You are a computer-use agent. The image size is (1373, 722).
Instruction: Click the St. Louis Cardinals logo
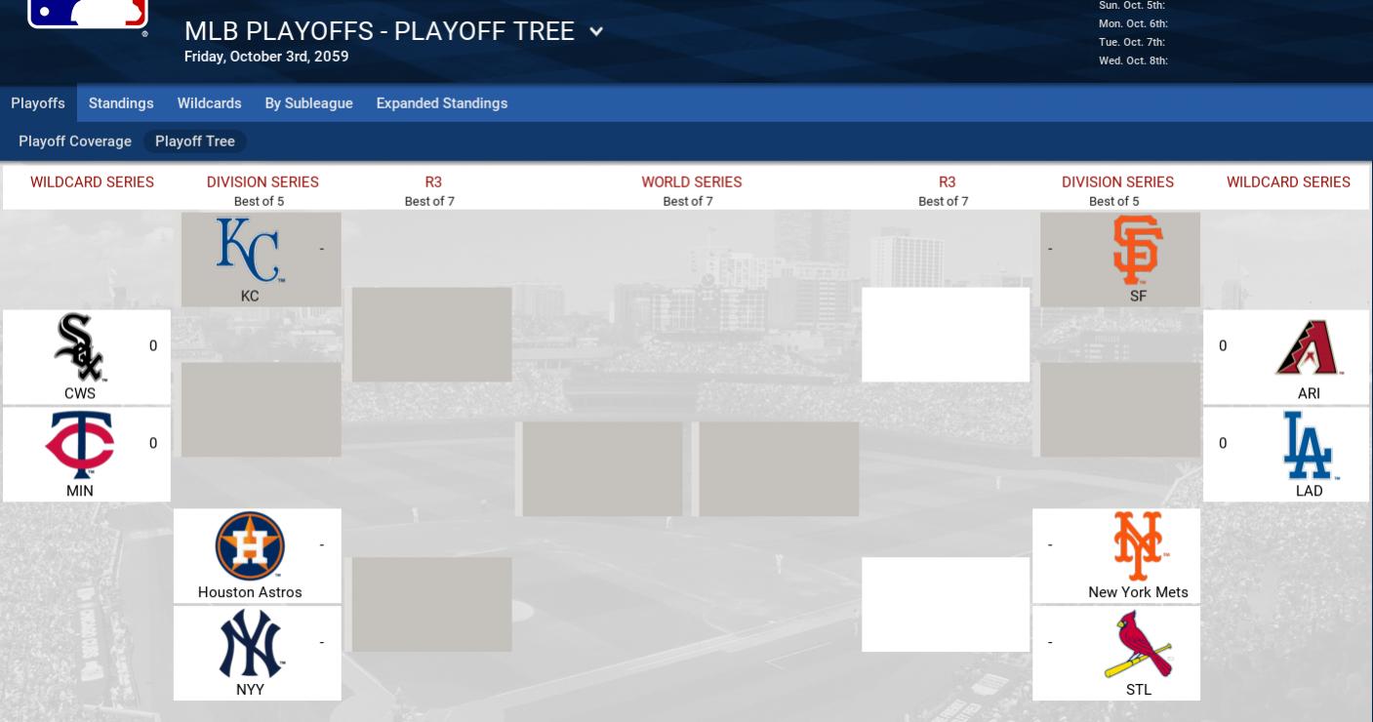(1138, 644)
